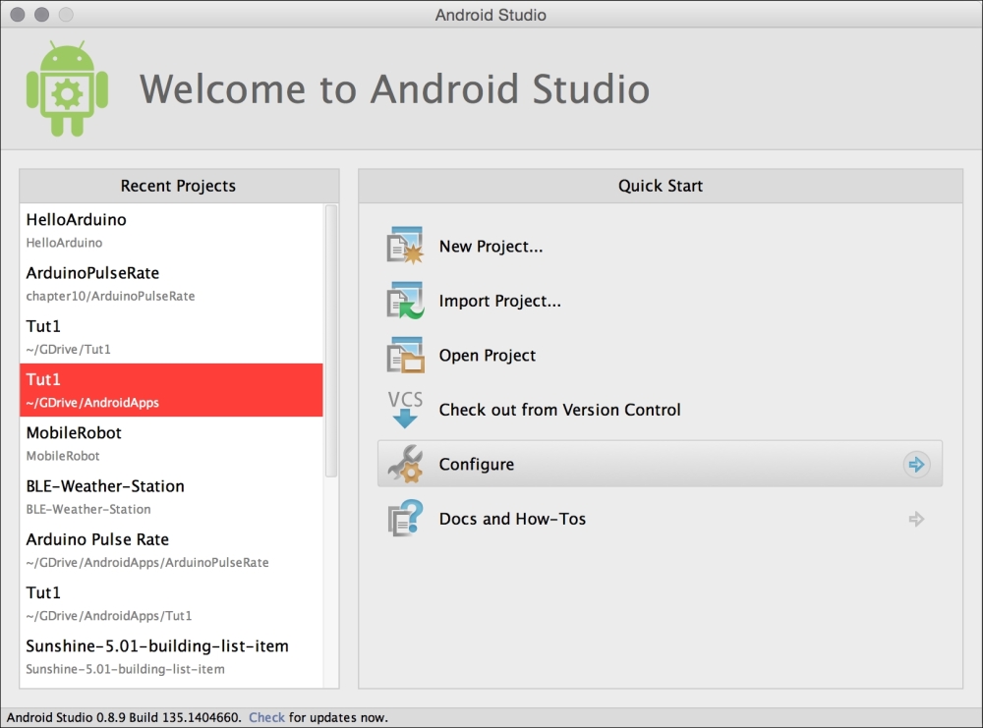Image resolution: width=983 pixels, height=728 pixels.
Task: Click the New Project icon
Action: (405, 246)
